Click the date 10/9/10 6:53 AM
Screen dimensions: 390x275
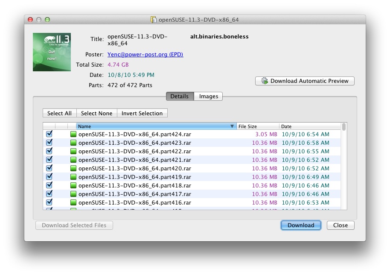click(x=306, y=202)
